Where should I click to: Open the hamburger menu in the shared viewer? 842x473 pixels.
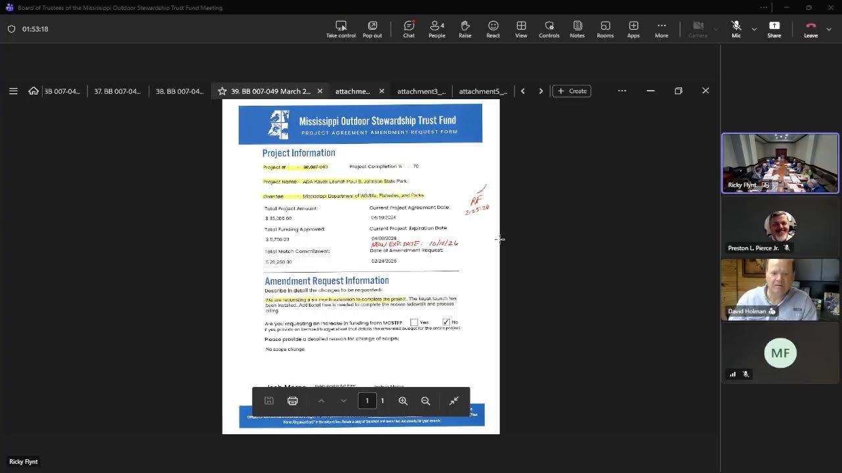click(13, 91)
